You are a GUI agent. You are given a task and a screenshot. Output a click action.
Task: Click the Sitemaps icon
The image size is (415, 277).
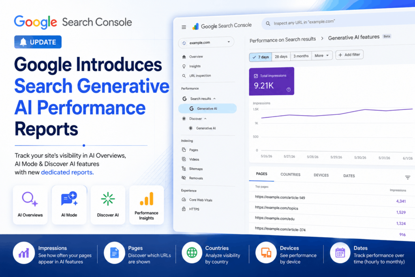184,168
